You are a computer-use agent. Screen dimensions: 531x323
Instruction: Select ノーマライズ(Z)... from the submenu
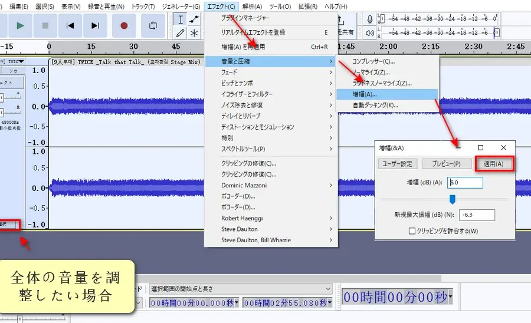coord(387,72)
